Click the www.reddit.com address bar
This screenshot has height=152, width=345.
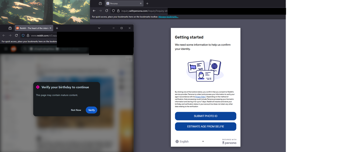[44, 36]
